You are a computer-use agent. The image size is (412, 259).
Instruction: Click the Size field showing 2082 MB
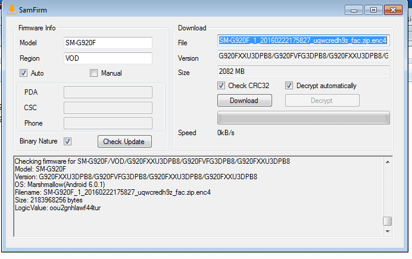tap(303, 71)
